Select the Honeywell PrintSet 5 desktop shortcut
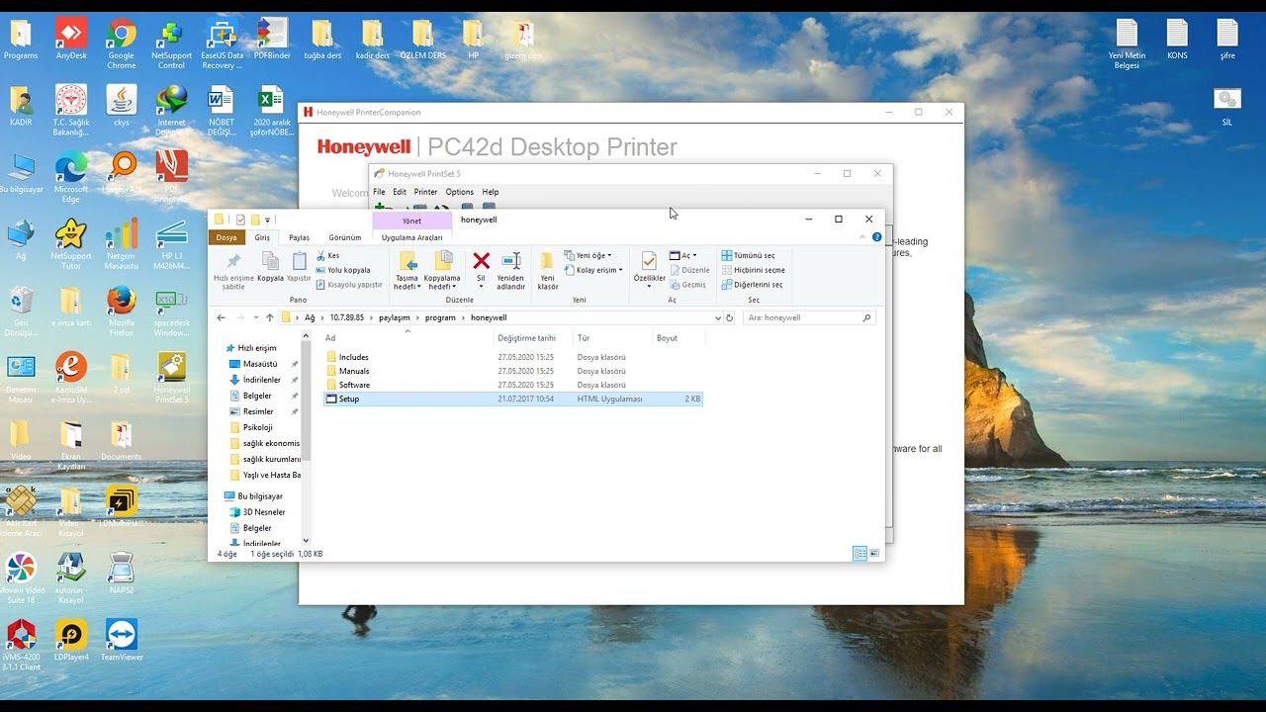 coord(172,379)
